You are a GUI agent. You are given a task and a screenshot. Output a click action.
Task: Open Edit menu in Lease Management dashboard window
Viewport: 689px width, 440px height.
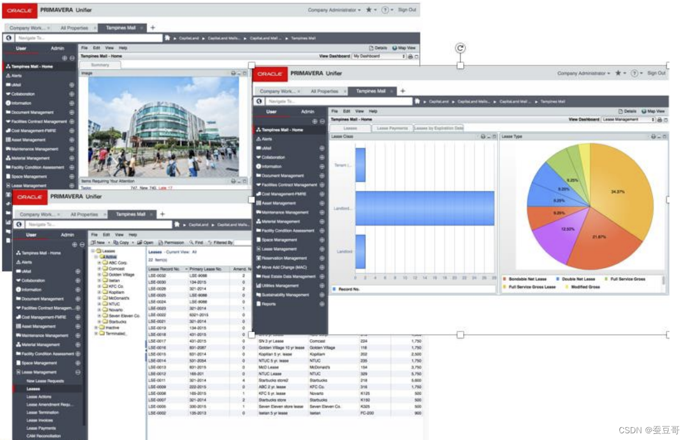coord(347,111)
